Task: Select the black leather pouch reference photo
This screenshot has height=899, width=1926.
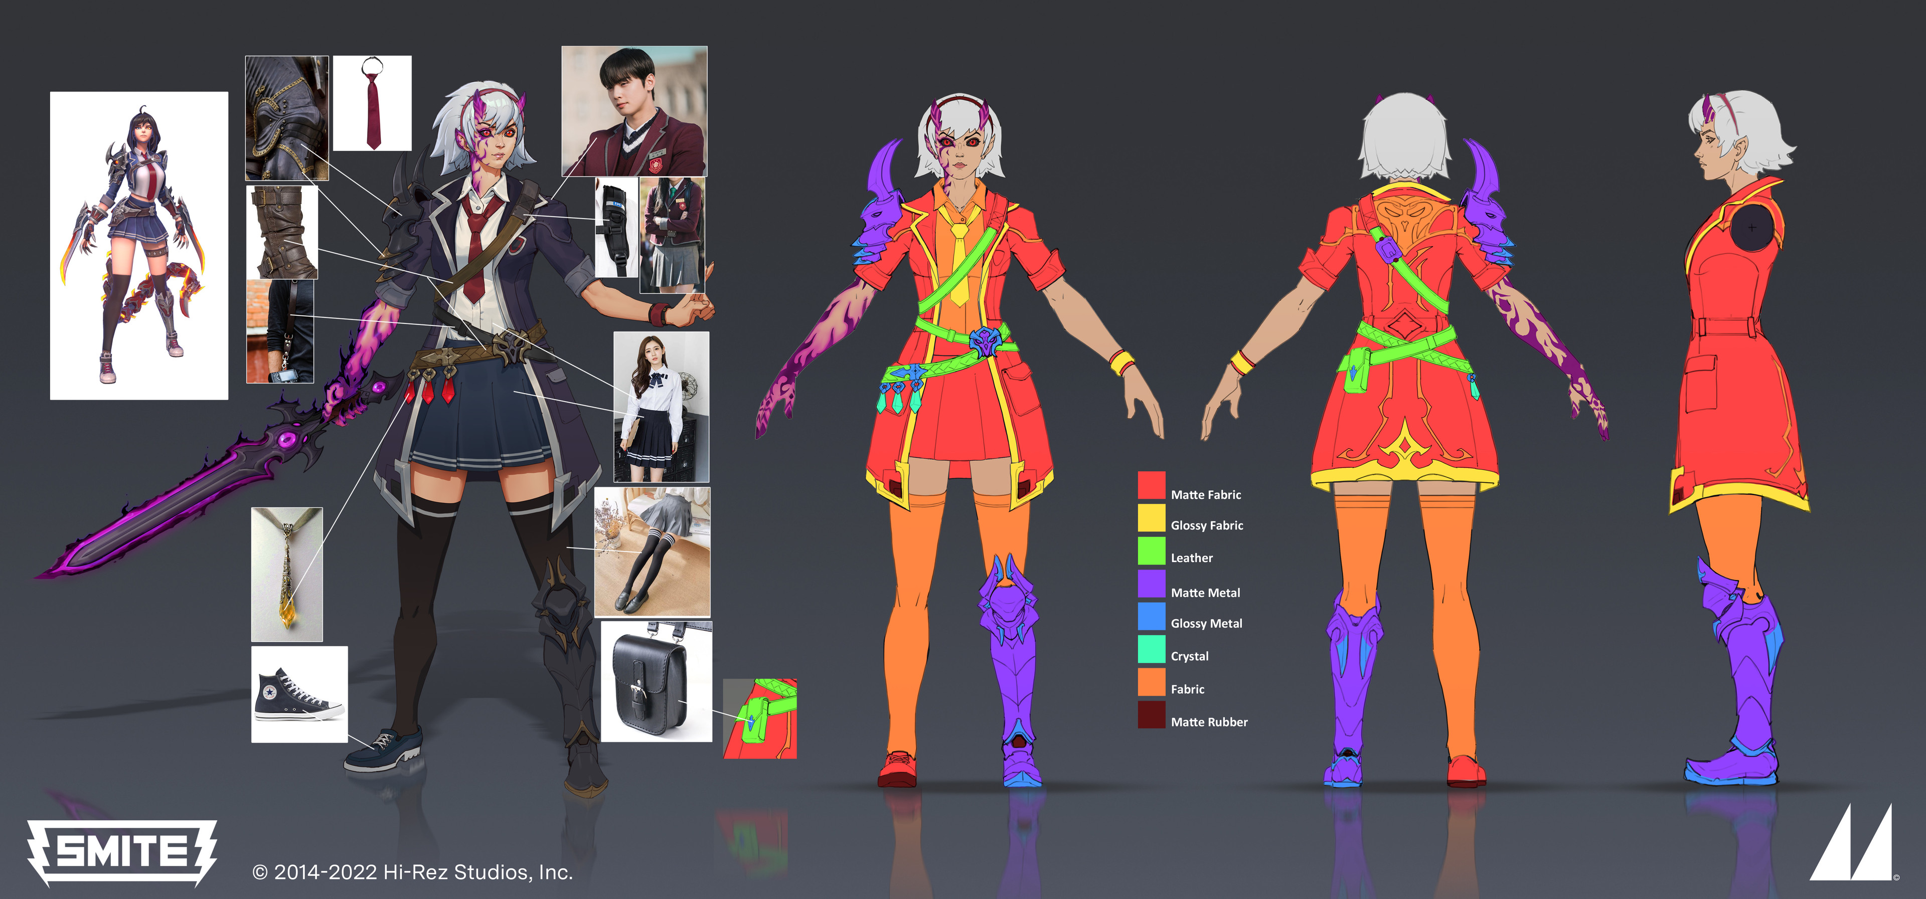Action: [657, 681]
